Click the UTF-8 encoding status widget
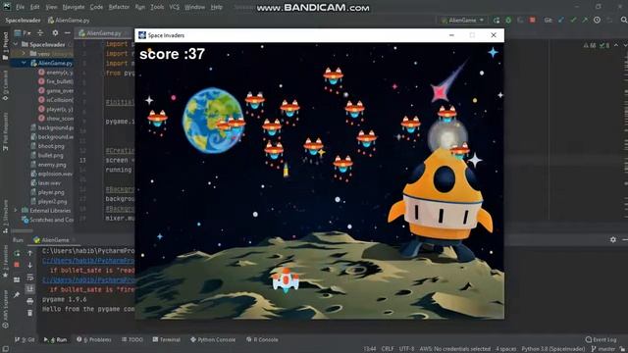Image resolution: width=628 pixels, height=353 pixels. (x=406, y=349)
